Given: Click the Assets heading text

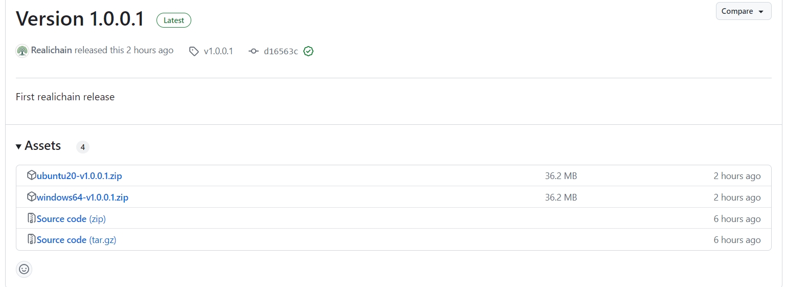Looking at the screenshot, I should [43, 146].
